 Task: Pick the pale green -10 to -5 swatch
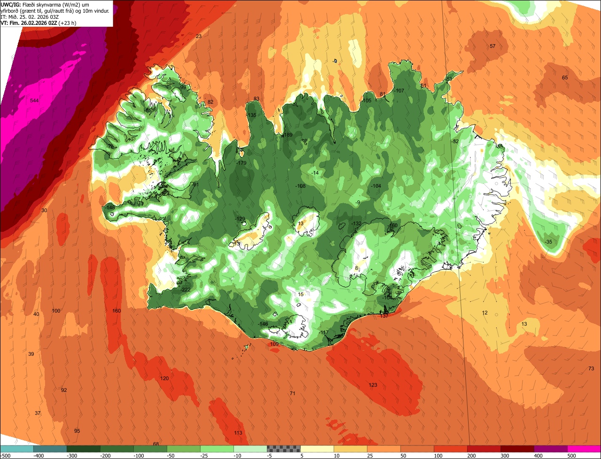250,449
